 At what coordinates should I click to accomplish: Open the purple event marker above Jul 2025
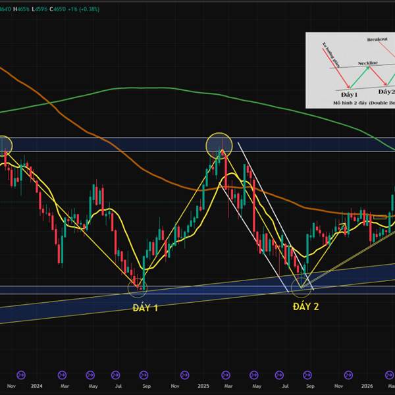click(x=279, y=375)
